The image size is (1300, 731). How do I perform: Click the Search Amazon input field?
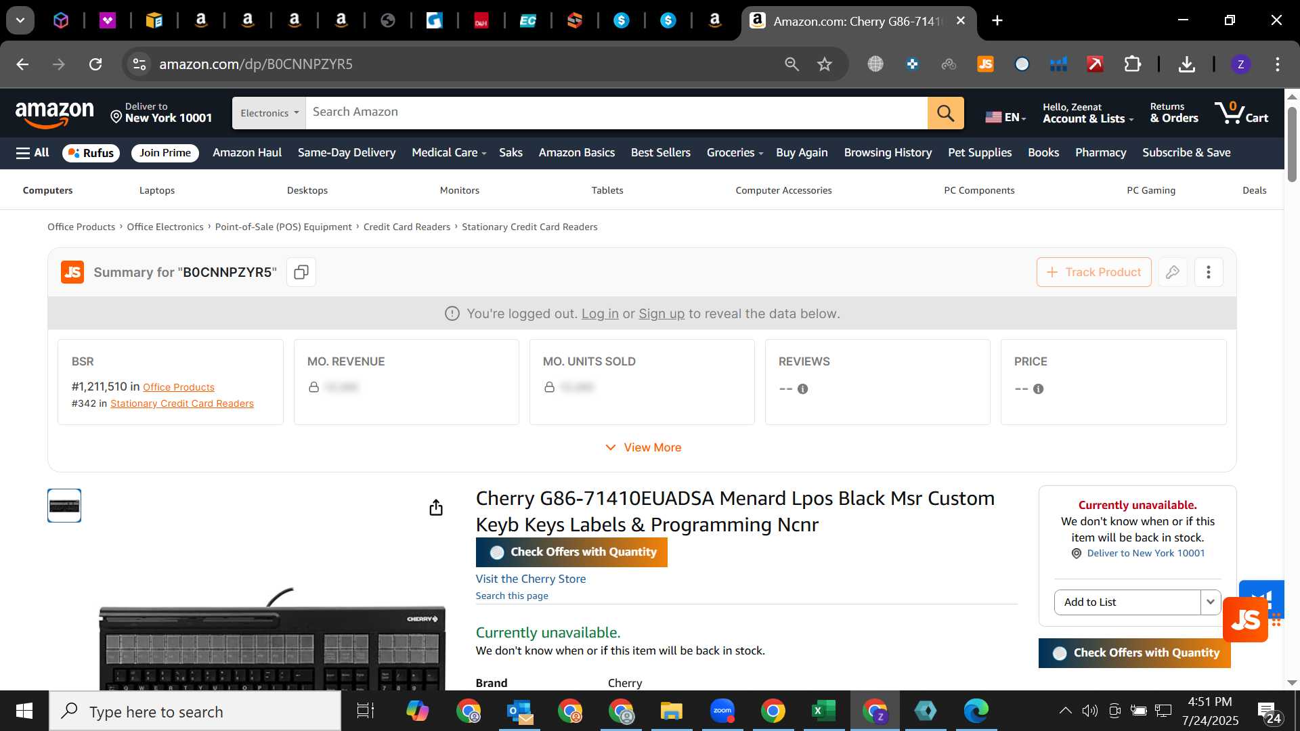click(616, 113)
